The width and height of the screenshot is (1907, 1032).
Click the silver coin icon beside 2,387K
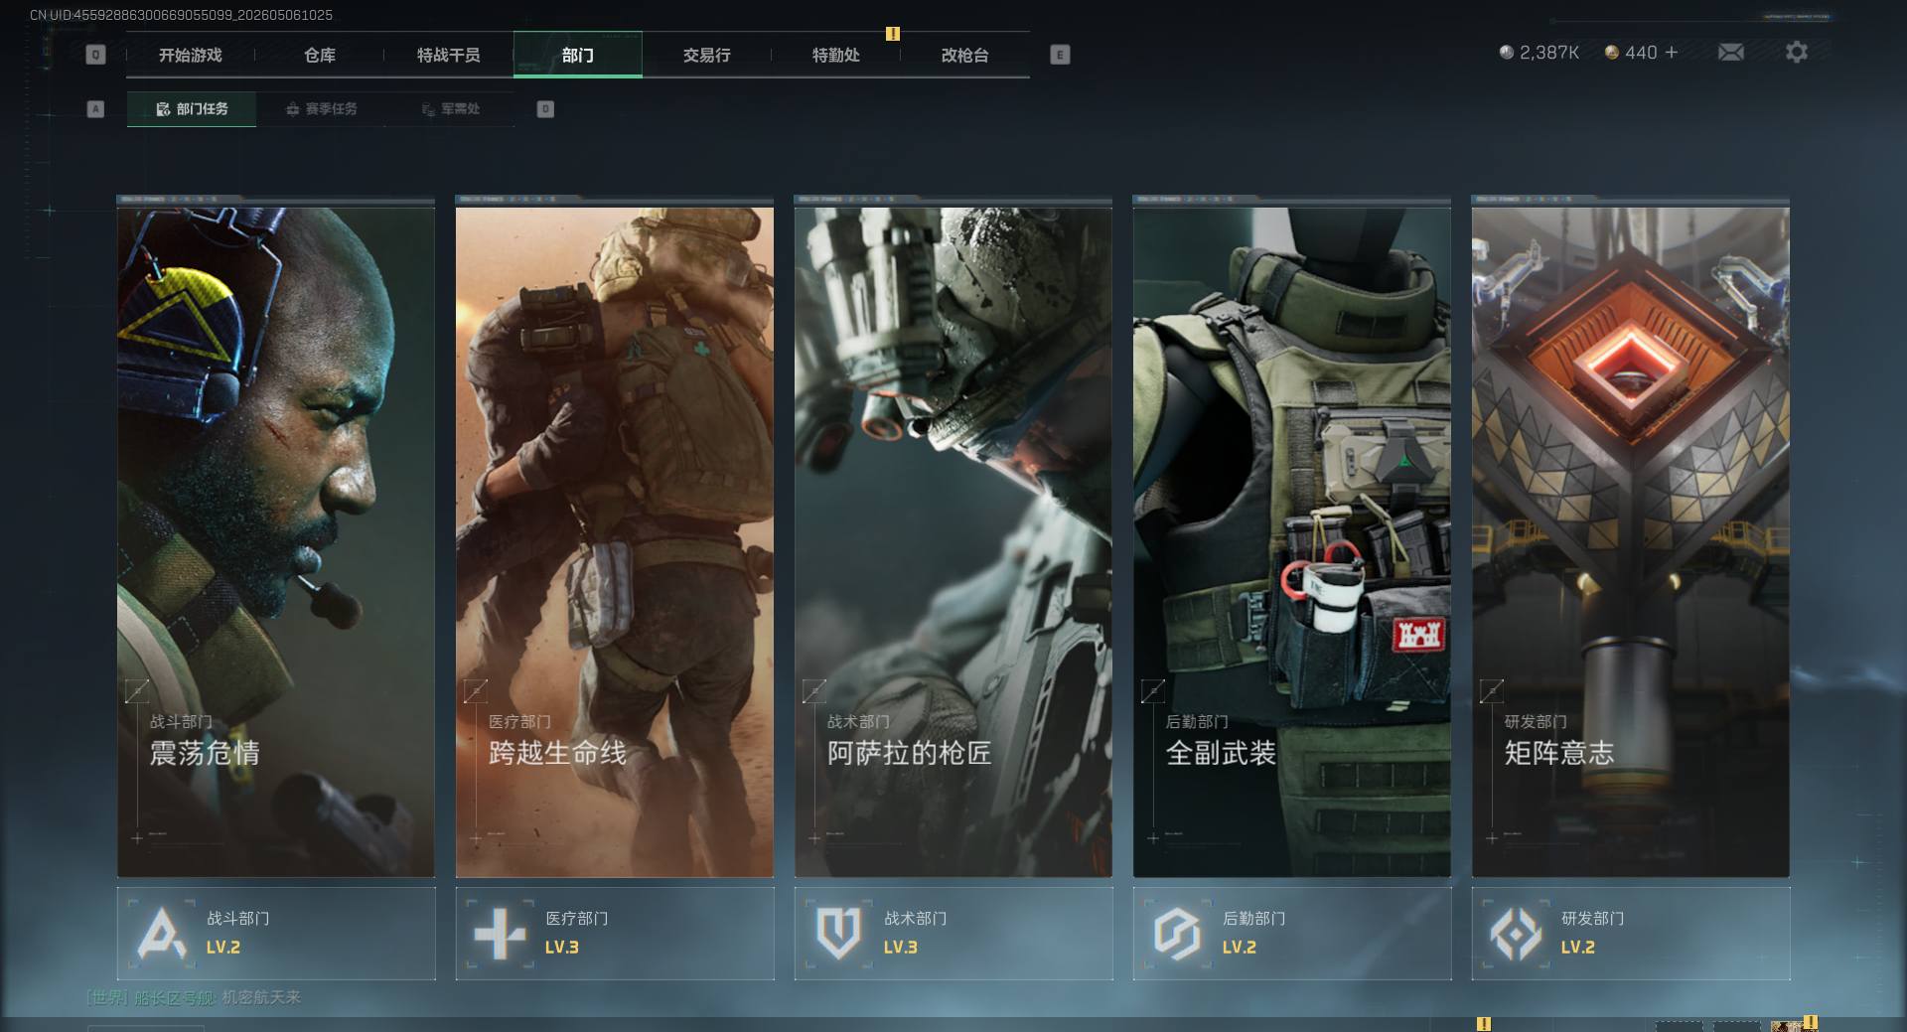click(1507, 52)
